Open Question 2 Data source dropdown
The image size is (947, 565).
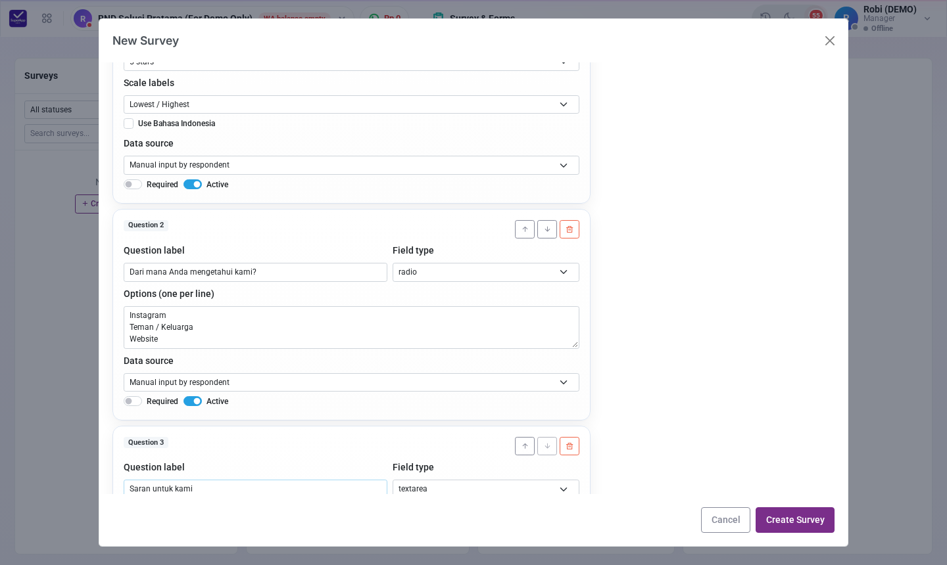click(x=351, y=382)
